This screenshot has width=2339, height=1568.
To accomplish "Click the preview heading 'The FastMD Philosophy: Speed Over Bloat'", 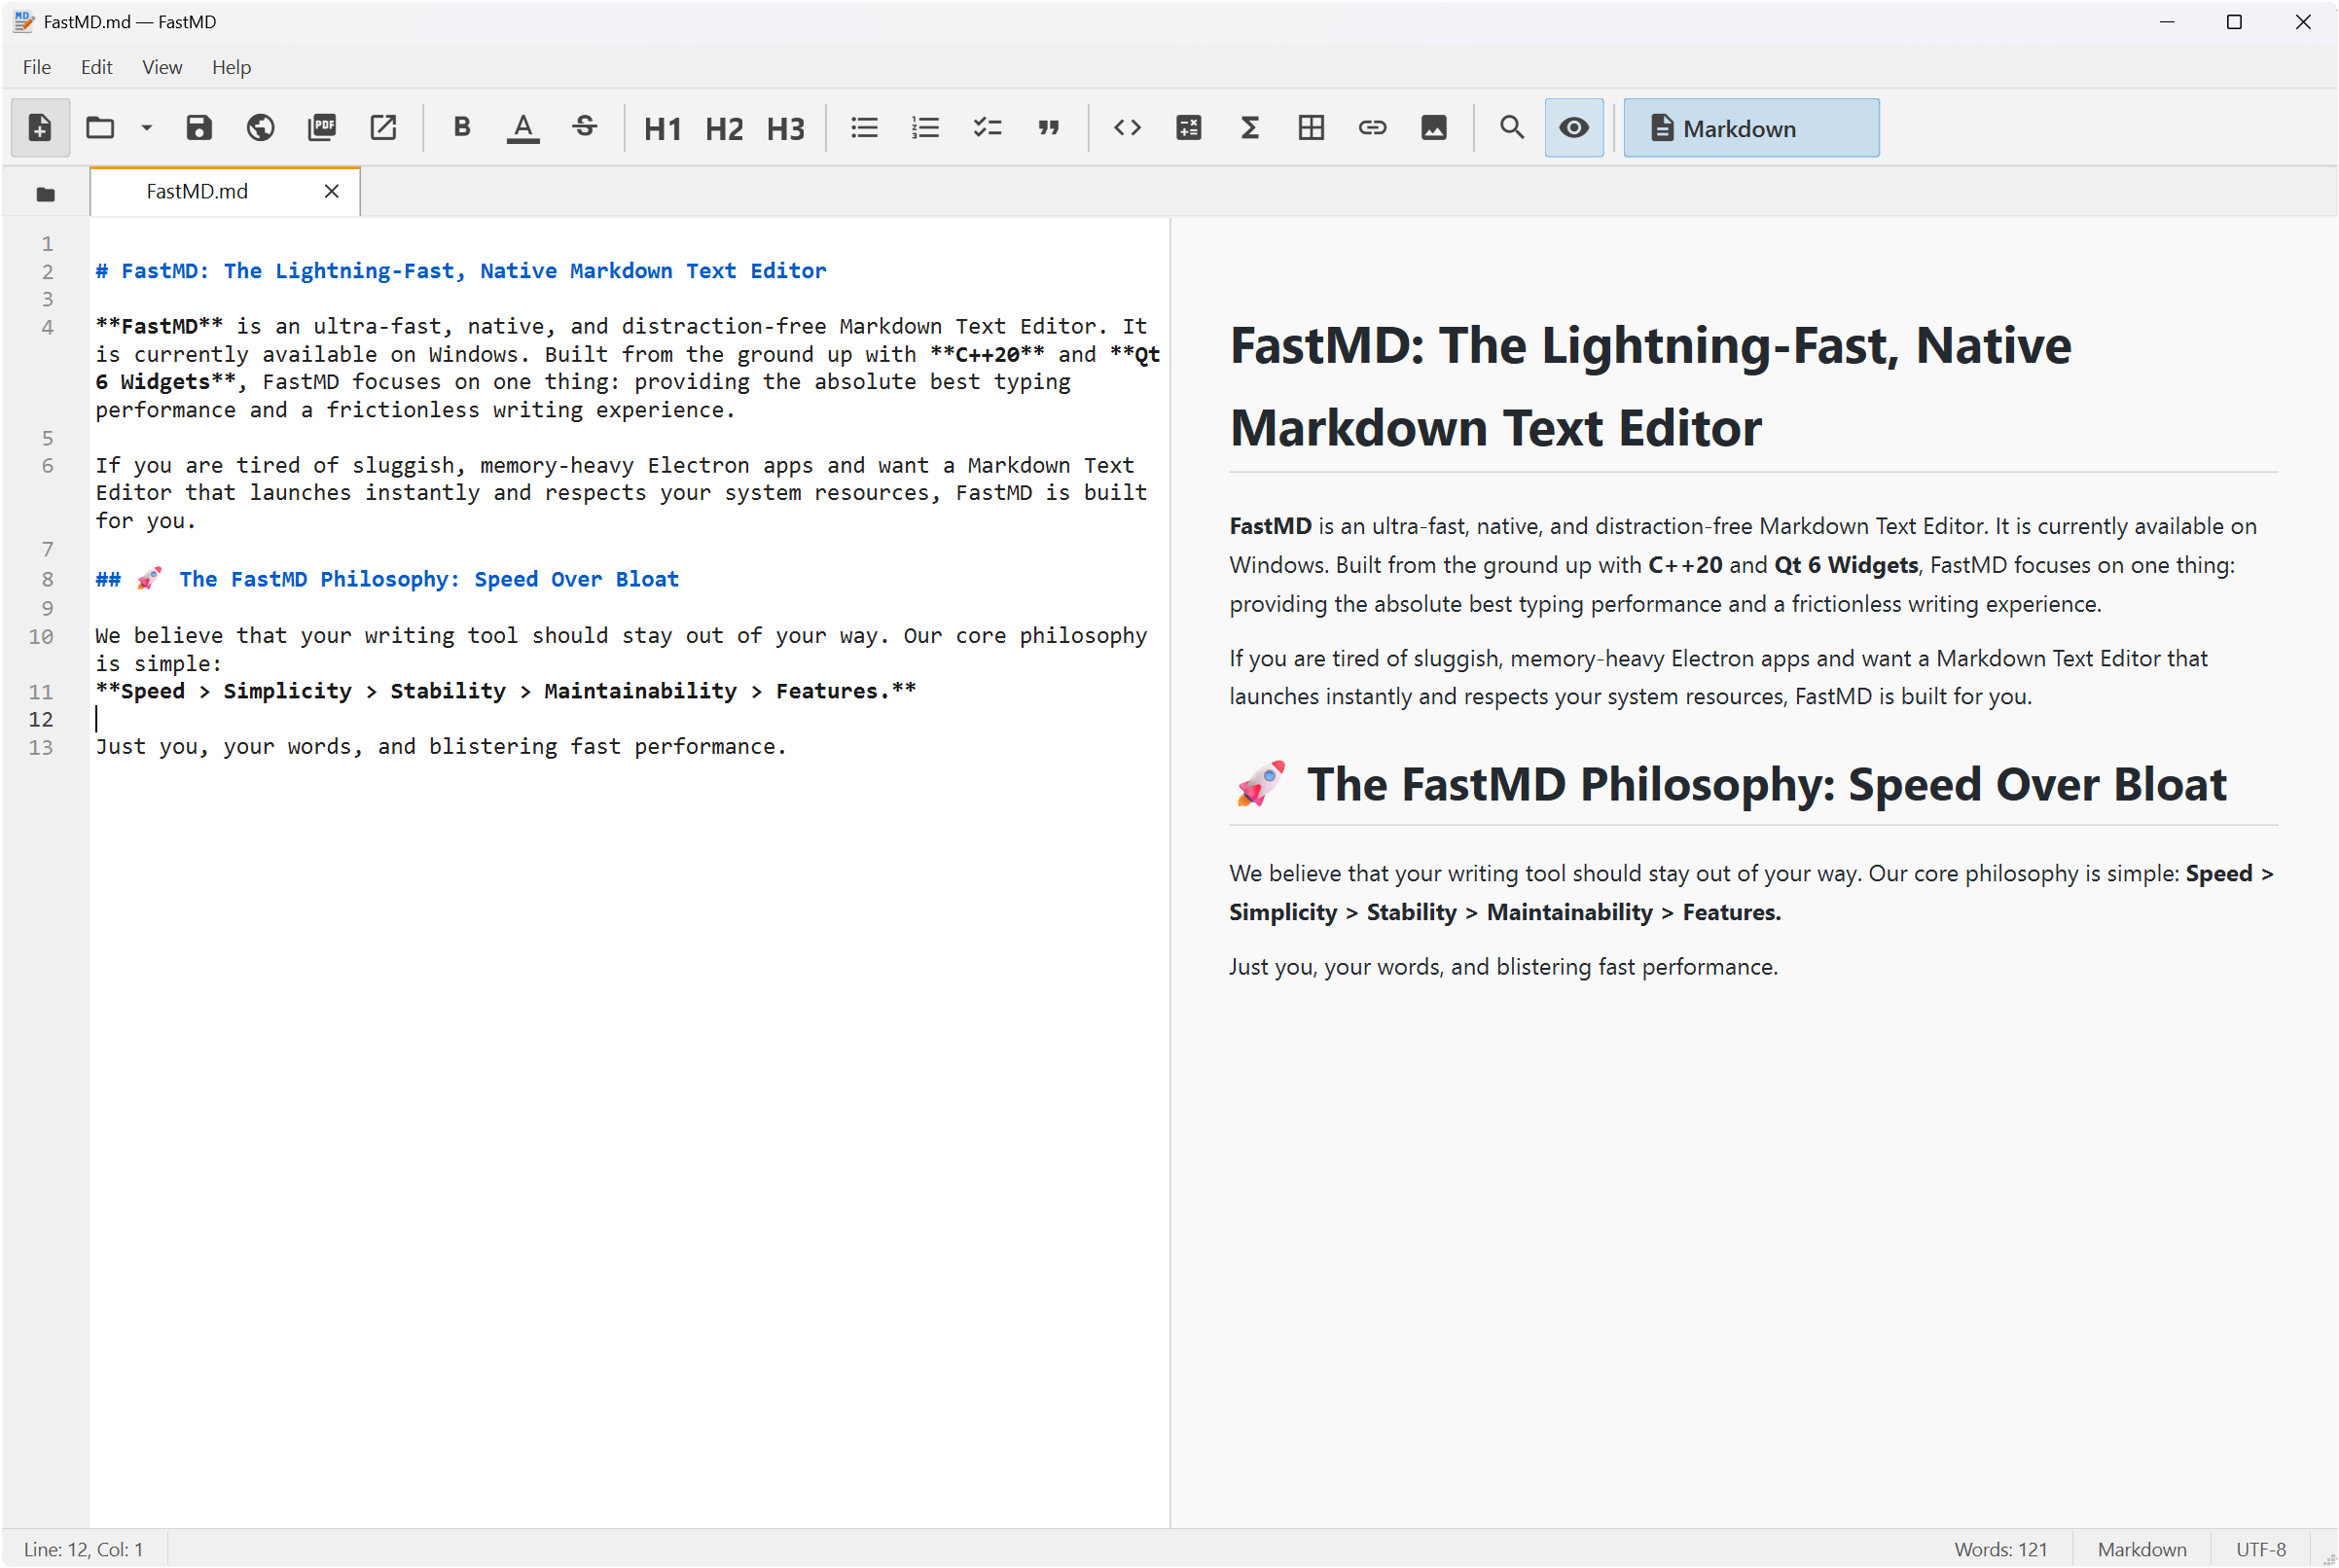I will coord(1765,784).
